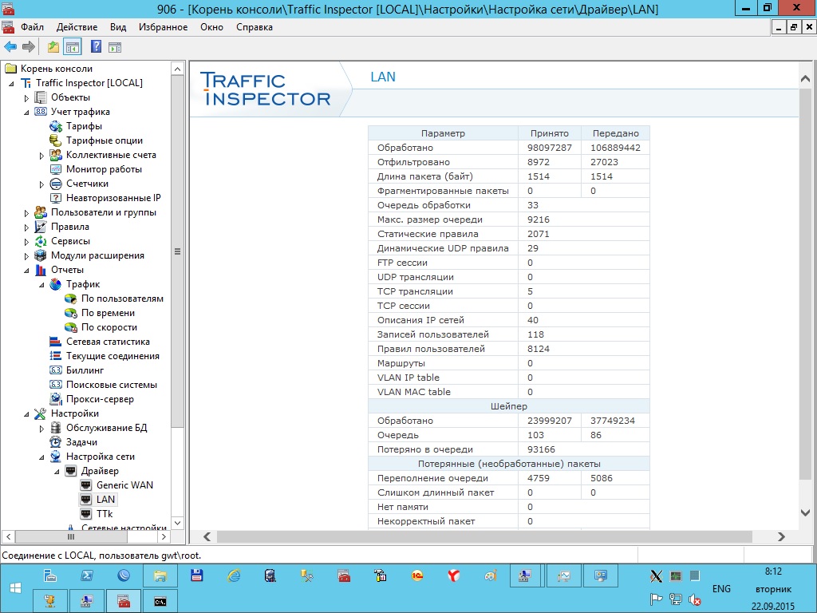The height and width of the screenshot is (613, 817).
Task: Expand the Сервисы tree node
Action: coord(26,241)
